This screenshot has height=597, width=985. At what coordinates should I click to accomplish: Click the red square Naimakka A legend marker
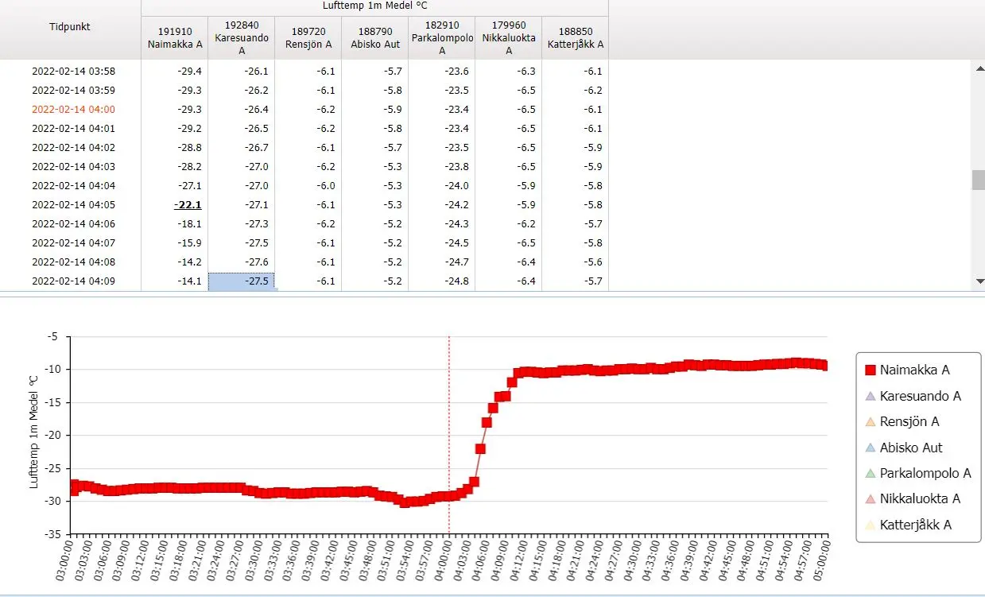click(x=870, y=370)
